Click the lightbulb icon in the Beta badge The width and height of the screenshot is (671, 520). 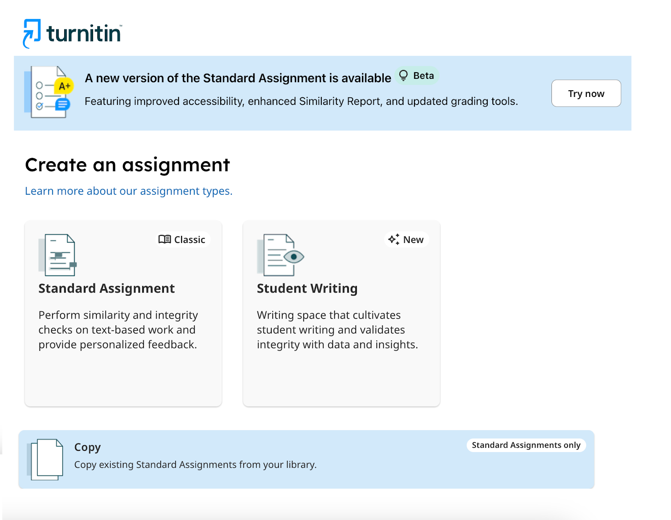(x=403, y=76)
